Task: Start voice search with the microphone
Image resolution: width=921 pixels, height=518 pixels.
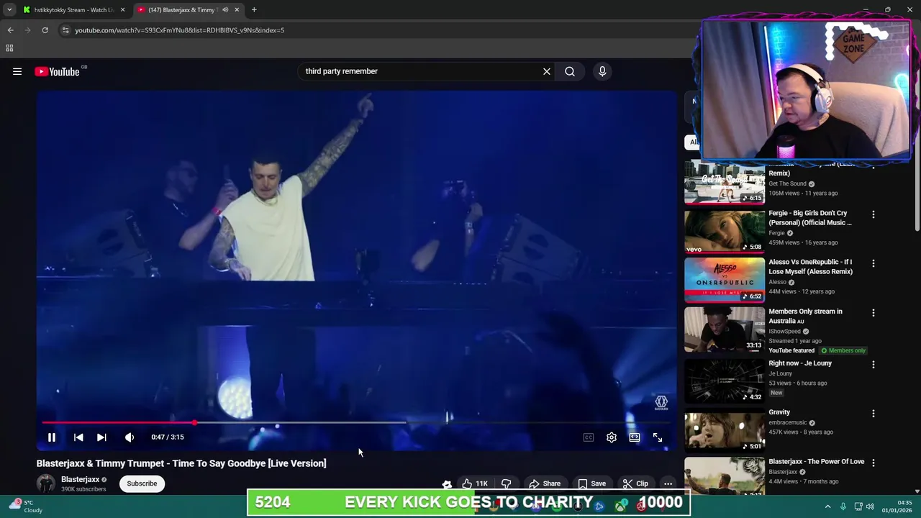Action: (x=602, y=71)
